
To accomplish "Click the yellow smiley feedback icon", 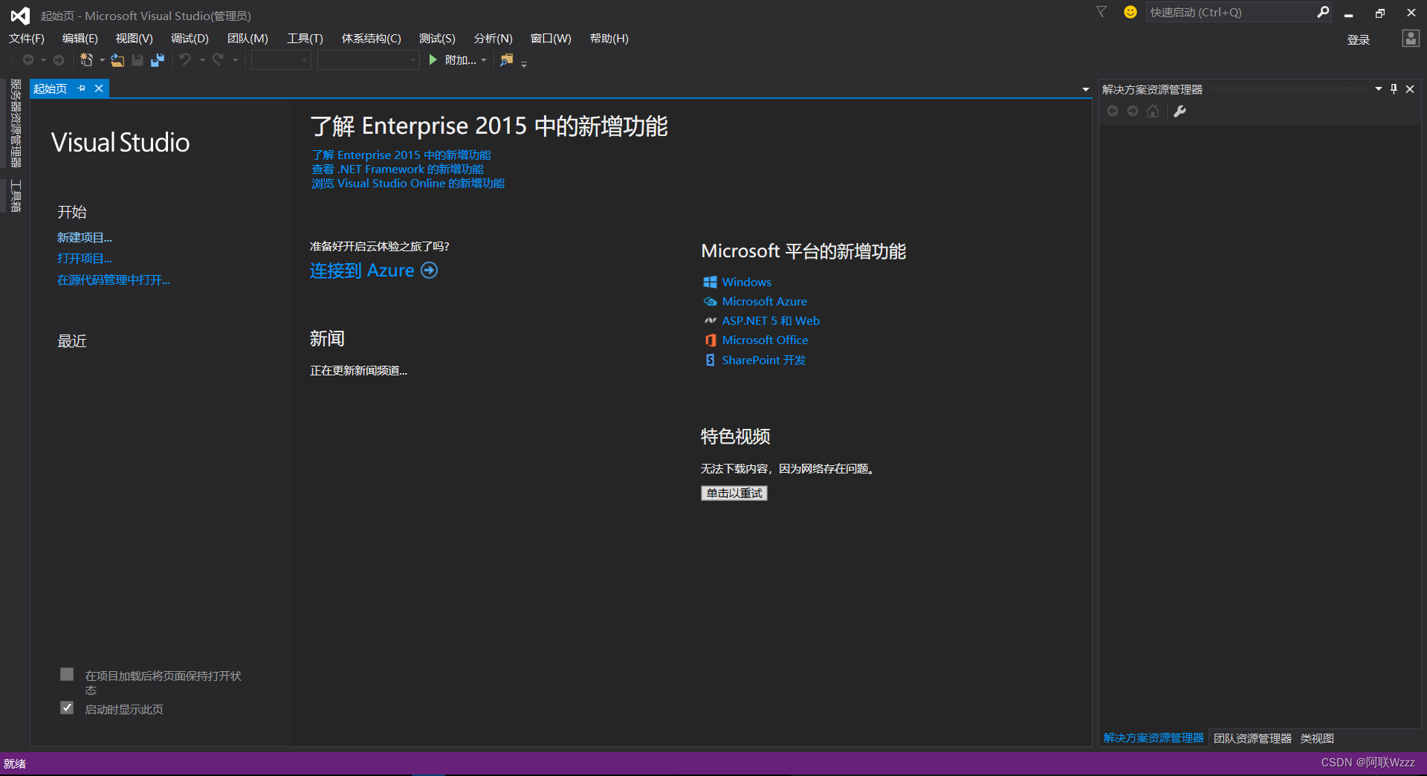I will pos(1130,12).
